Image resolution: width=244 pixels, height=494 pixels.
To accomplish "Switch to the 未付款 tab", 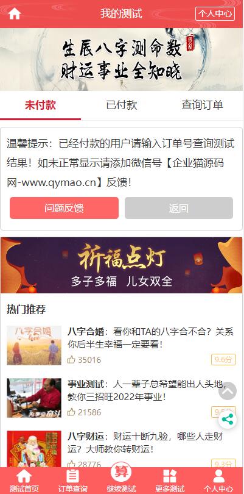I will (40, 106).
